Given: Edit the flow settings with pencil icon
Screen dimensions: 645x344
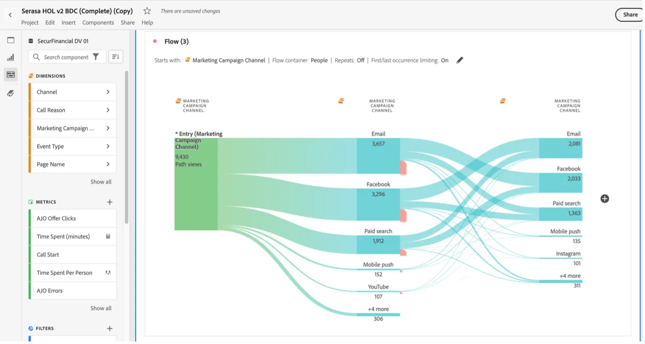Looking at the screenshot, I should pyautogui.click(x=459, y=60).
